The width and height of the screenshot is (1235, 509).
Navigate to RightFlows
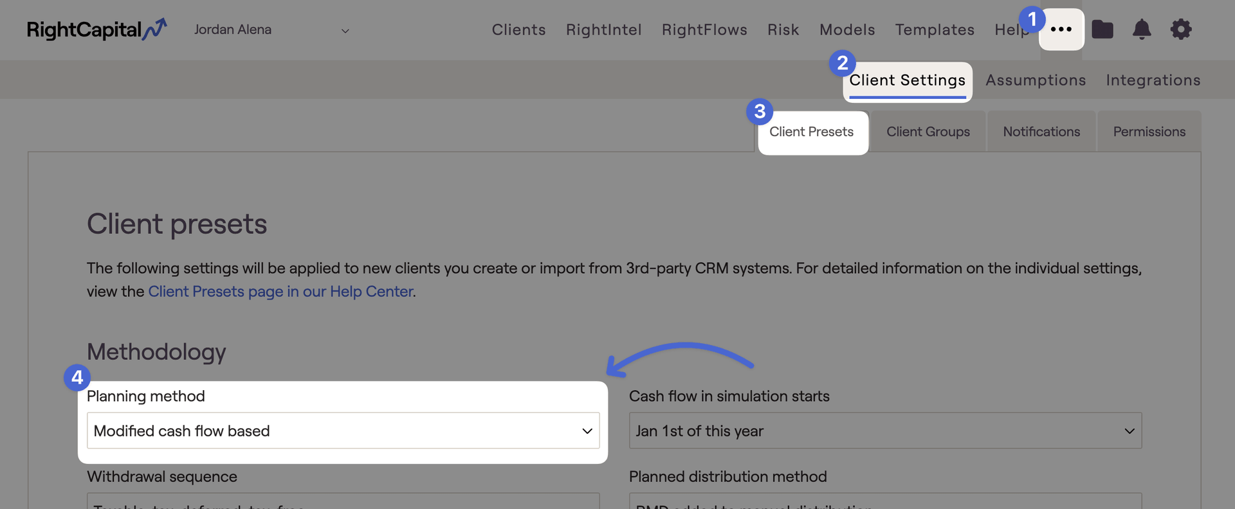coord(704,30)
